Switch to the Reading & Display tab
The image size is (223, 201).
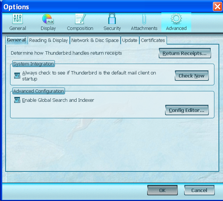[49, 40]
